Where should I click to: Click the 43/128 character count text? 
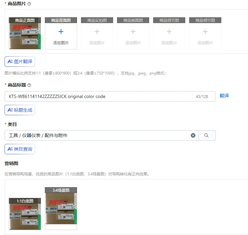[x=202, y=97]
